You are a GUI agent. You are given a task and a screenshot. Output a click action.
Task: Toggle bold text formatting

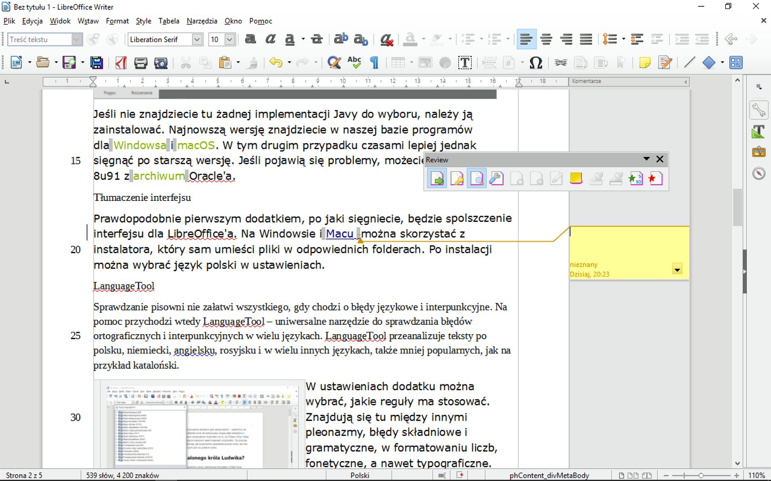click(x=251, y=39)
